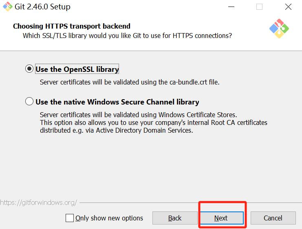Image resolution: width=302 pixels, height=229 pixels.
Task: Click the "Use the OpenSSL library" label text
Action: click(x=77, y=69)
